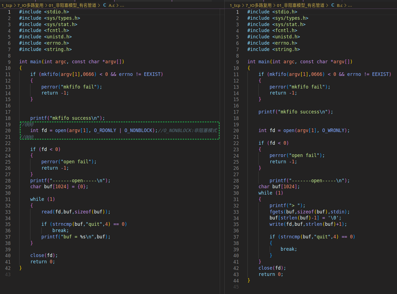397x294 pixels.
Task: Select the B.c file name breadcrumb
Action: 340,5
